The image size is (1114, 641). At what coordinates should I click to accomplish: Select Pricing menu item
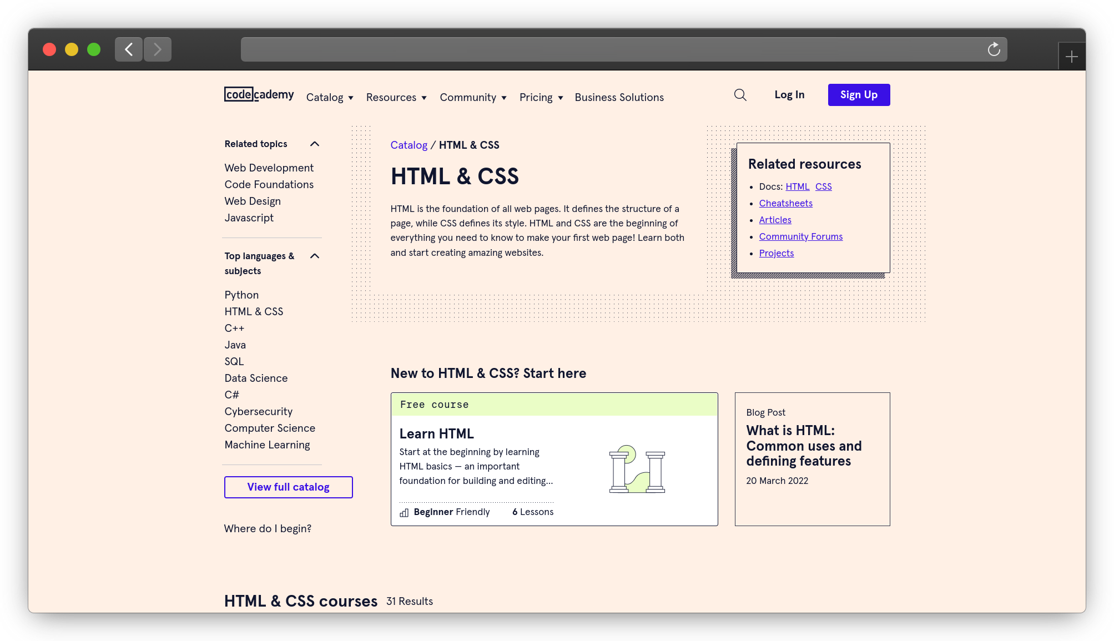coord(540,97)
